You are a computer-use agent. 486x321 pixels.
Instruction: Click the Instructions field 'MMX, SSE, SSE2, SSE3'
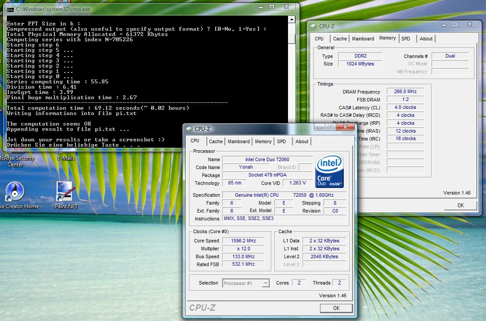click(284, 218)
